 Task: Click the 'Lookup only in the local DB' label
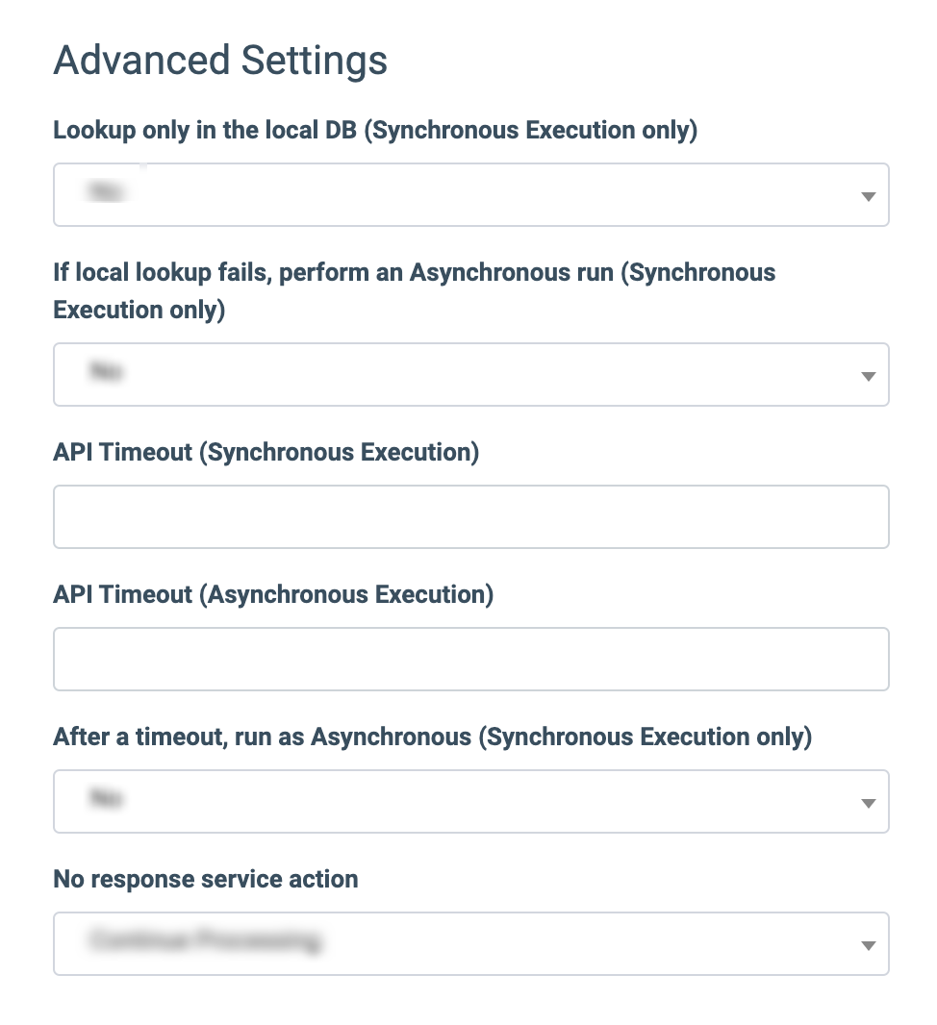coord(375,131)
